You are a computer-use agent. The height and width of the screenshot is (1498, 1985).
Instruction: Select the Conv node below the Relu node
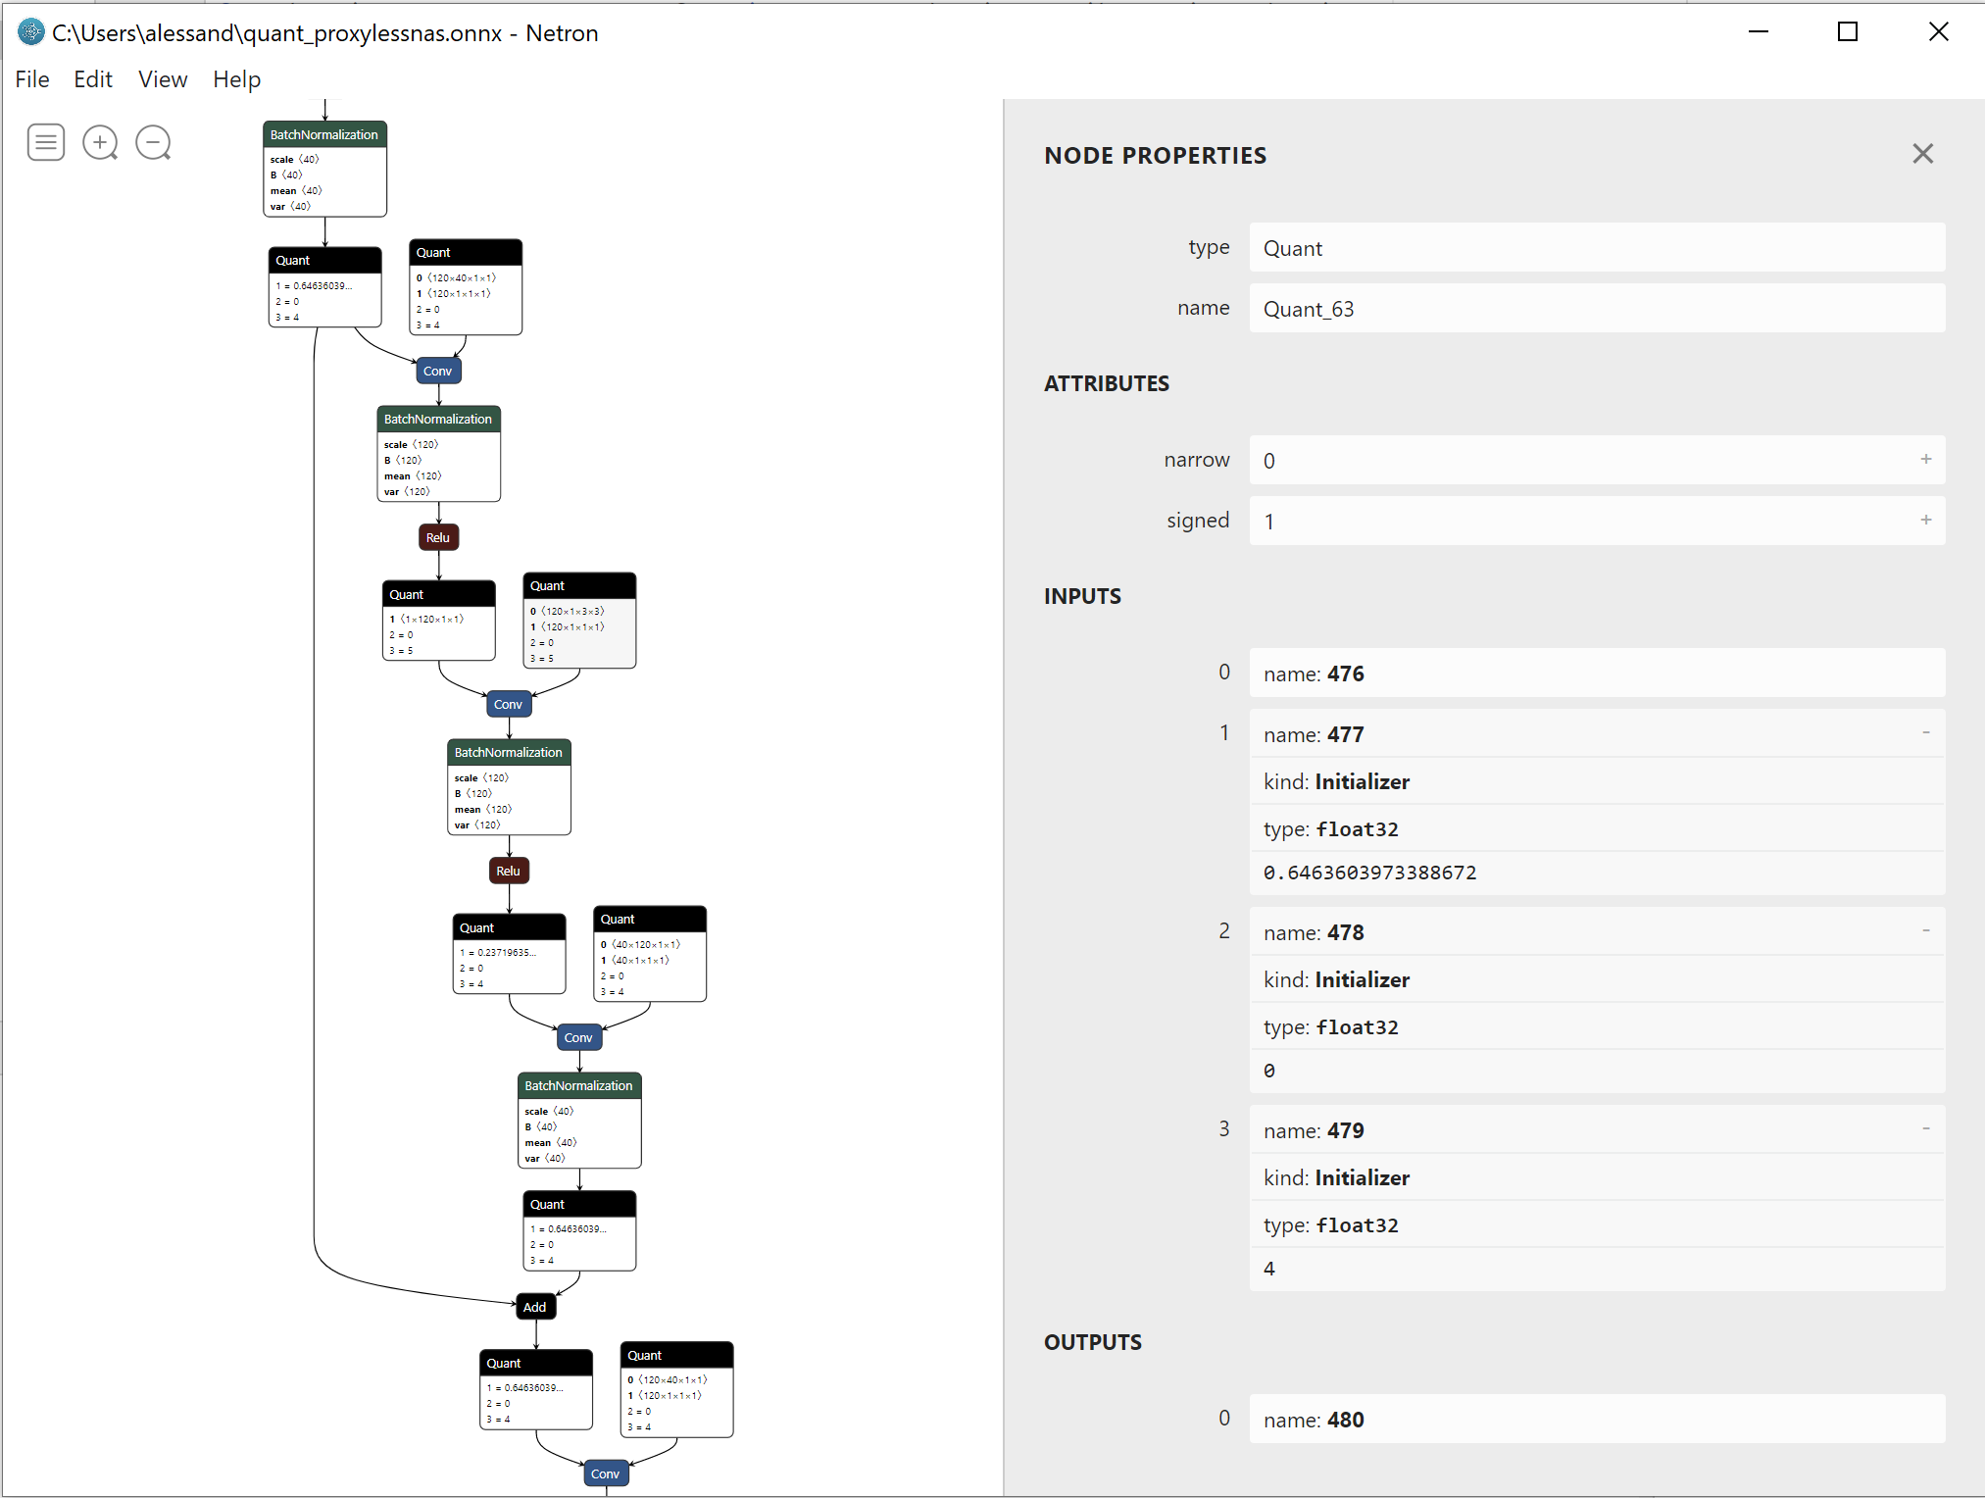point(508,704)
